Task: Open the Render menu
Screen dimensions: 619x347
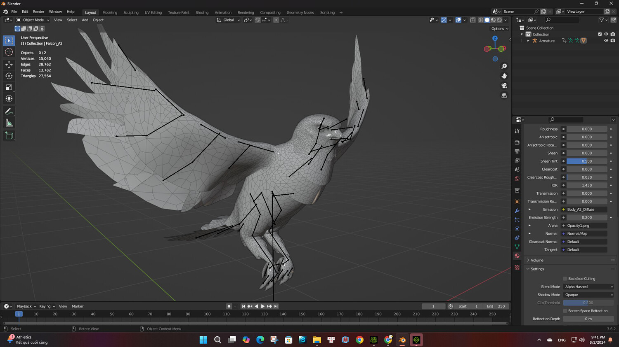Action: [x=38, y=12]
